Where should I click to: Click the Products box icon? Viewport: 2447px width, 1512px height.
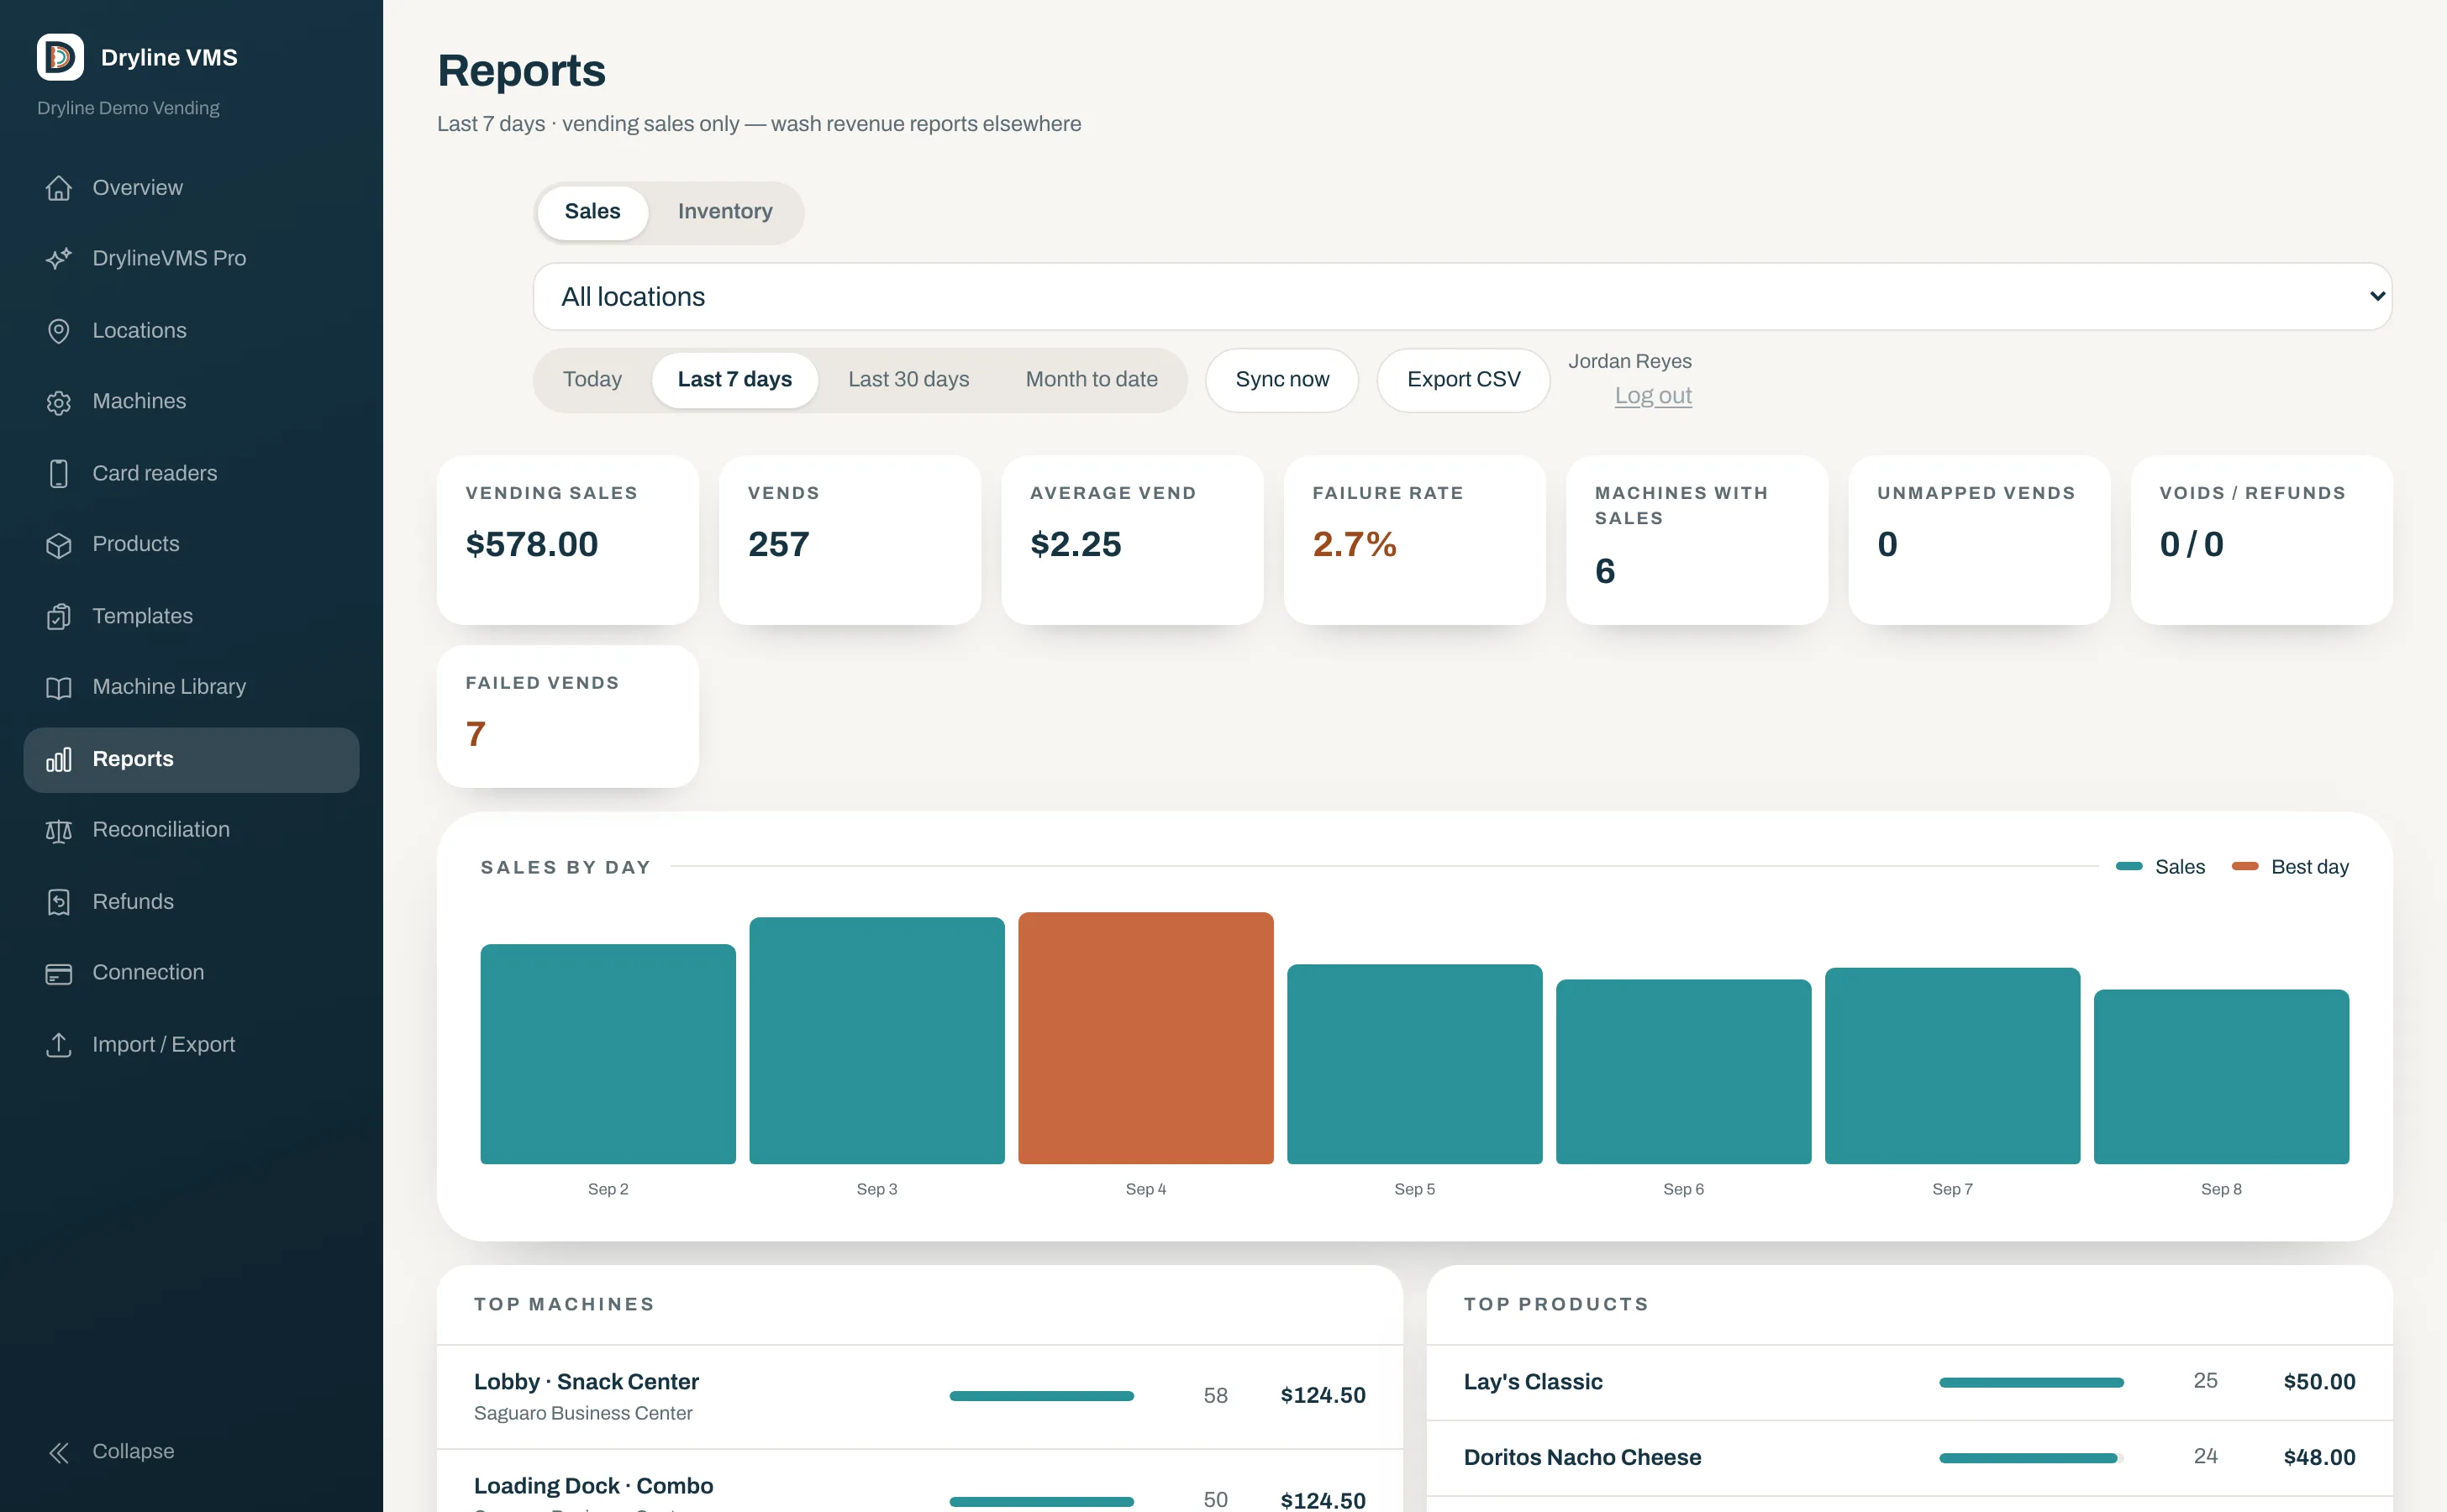59,545
